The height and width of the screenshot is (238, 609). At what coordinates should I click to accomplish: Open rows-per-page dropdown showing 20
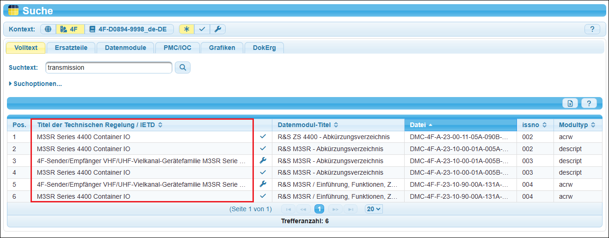[x=374, y=209]
